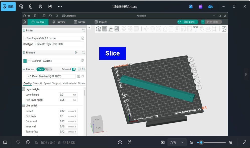Click the Outer wall line width field

68,121
